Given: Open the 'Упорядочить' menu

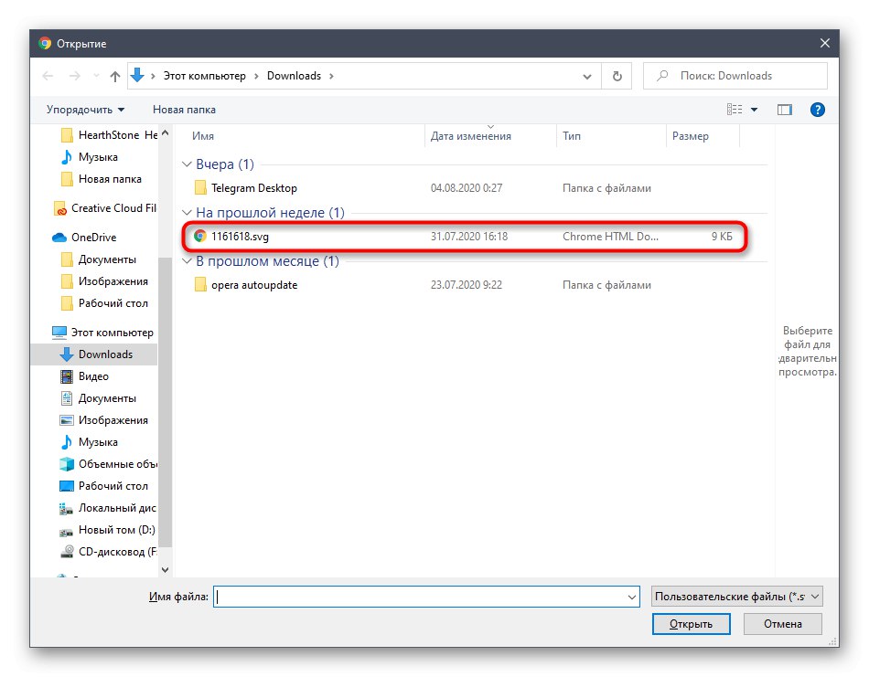Looking at the screenshot, I should [x=85, y=110].
